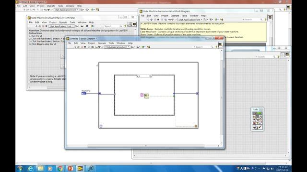Toggle Automatic Tool Selection in Tools palette

point(257,113)
